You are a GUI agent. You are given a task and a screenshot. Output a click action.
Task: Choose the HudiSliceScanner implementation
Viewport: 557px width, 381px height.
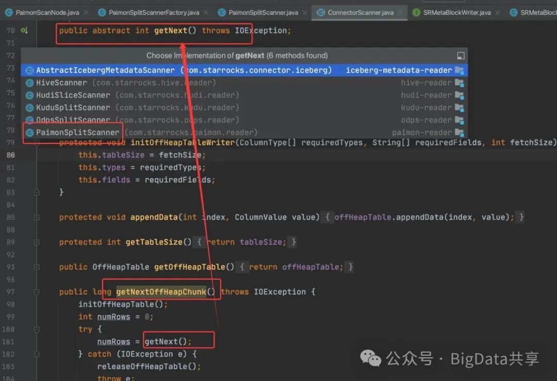244,95
